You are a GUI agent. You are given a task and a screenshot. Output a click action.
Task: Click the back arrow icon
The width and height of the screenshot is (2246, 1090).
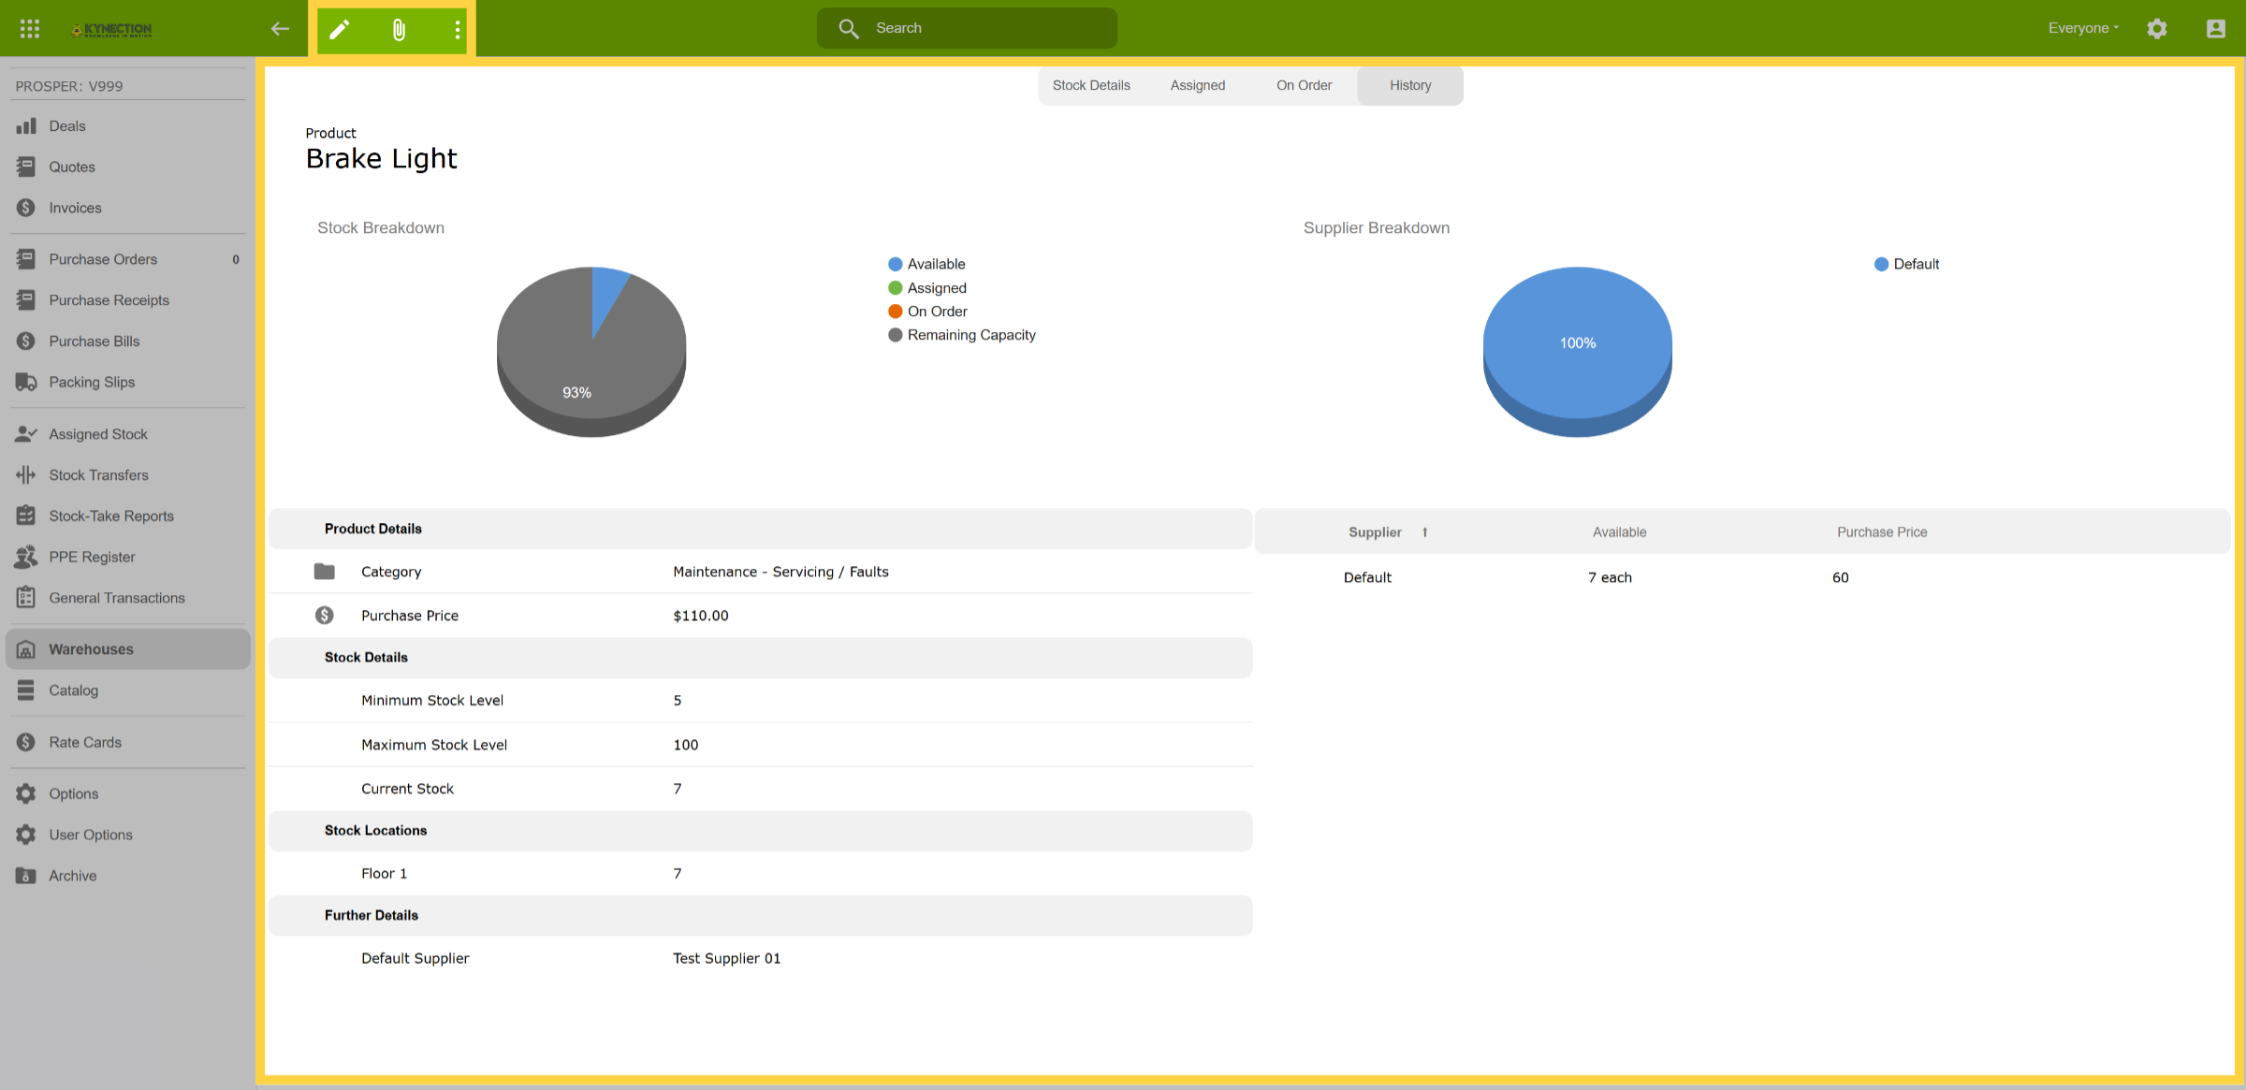point(280,29)
